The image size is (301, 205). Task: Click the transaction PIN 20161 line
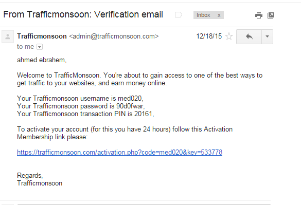tap(85, 114)
